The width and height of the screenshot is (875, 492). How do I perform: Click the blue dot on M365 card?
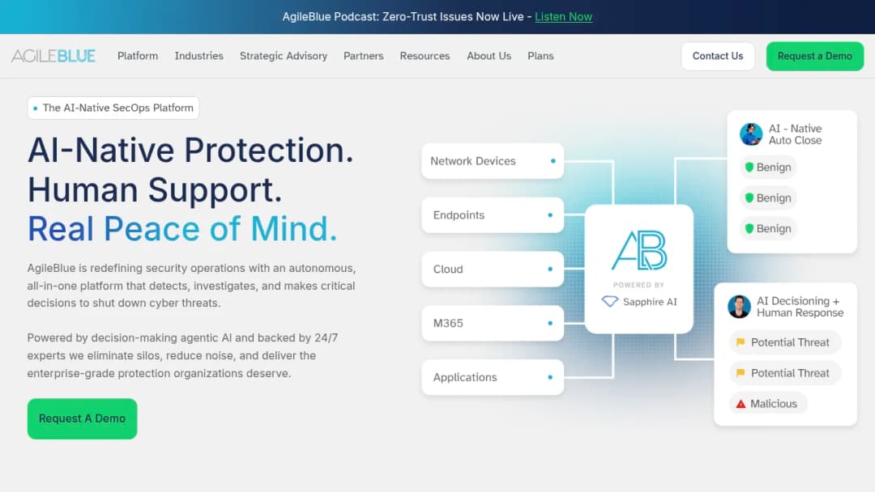[x=550, y=323]
